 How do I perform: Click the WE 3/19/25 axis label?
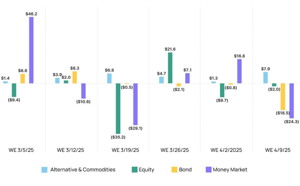click(x=125, y=150)
